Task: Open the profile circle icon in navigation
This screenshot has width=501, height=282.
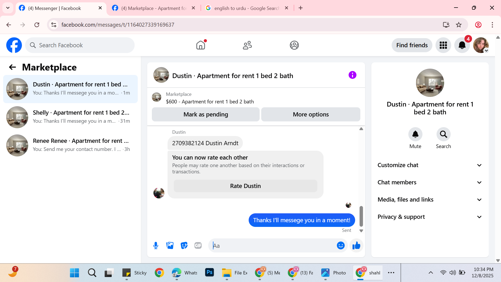Action: click(x=294, y=45)
